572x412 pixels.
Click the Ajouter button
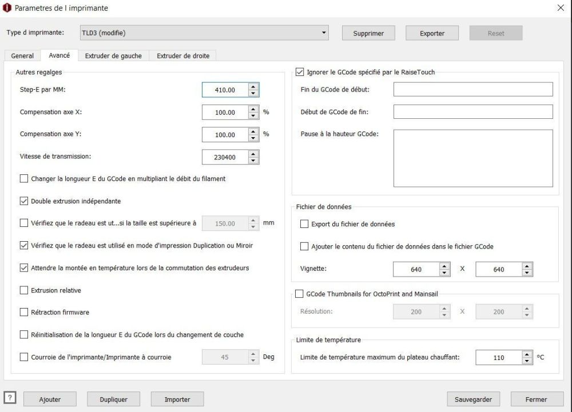(50, 399)
